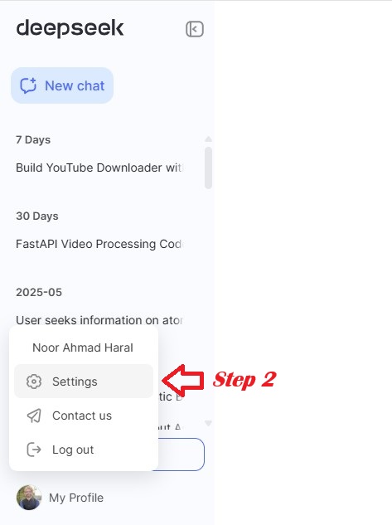
Task: Click the Contact us paper plane icon
Action: (x=34, y=416)
